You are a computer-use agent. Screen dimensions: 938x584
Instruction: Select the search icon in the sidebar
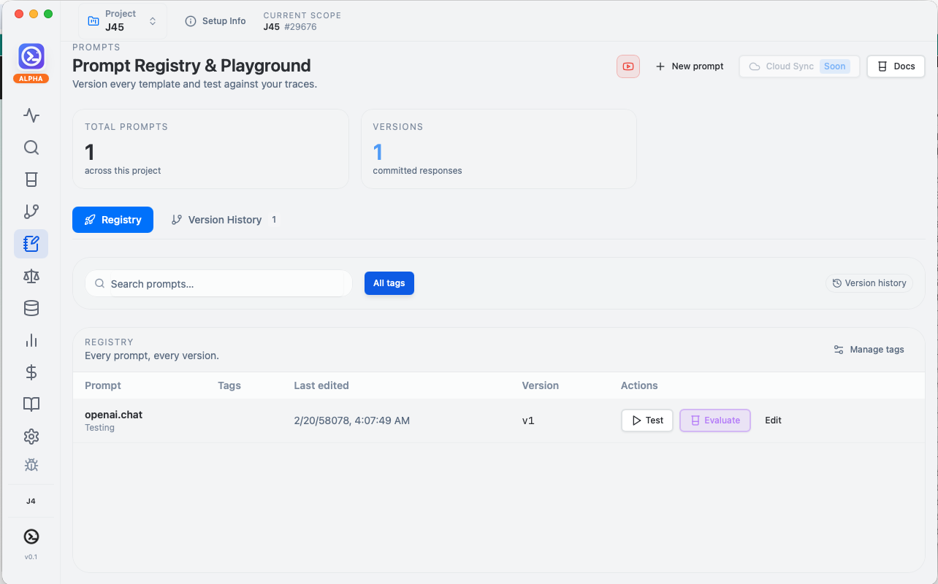[31, 147]
